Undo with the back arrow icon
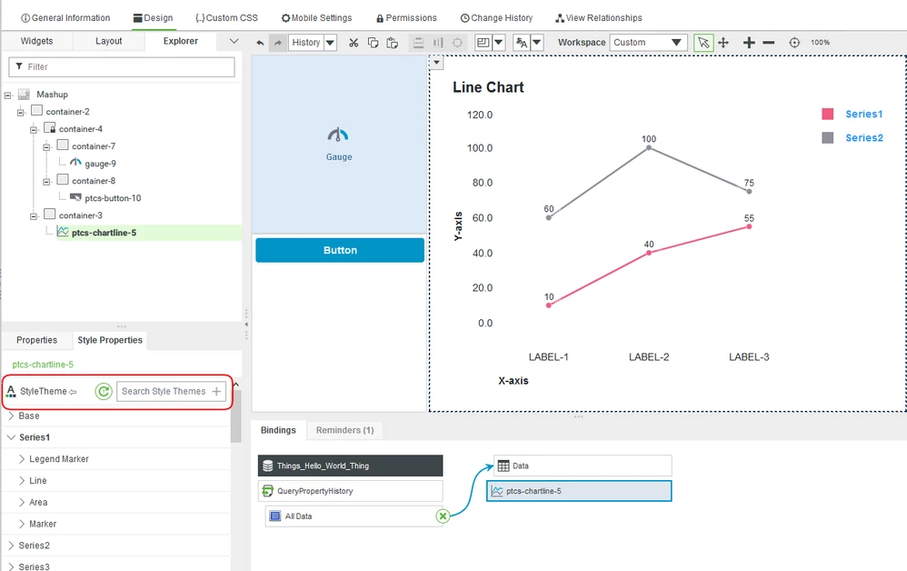Image resolution: width=907 pixels, height=571 pixels. click(260, 43)
